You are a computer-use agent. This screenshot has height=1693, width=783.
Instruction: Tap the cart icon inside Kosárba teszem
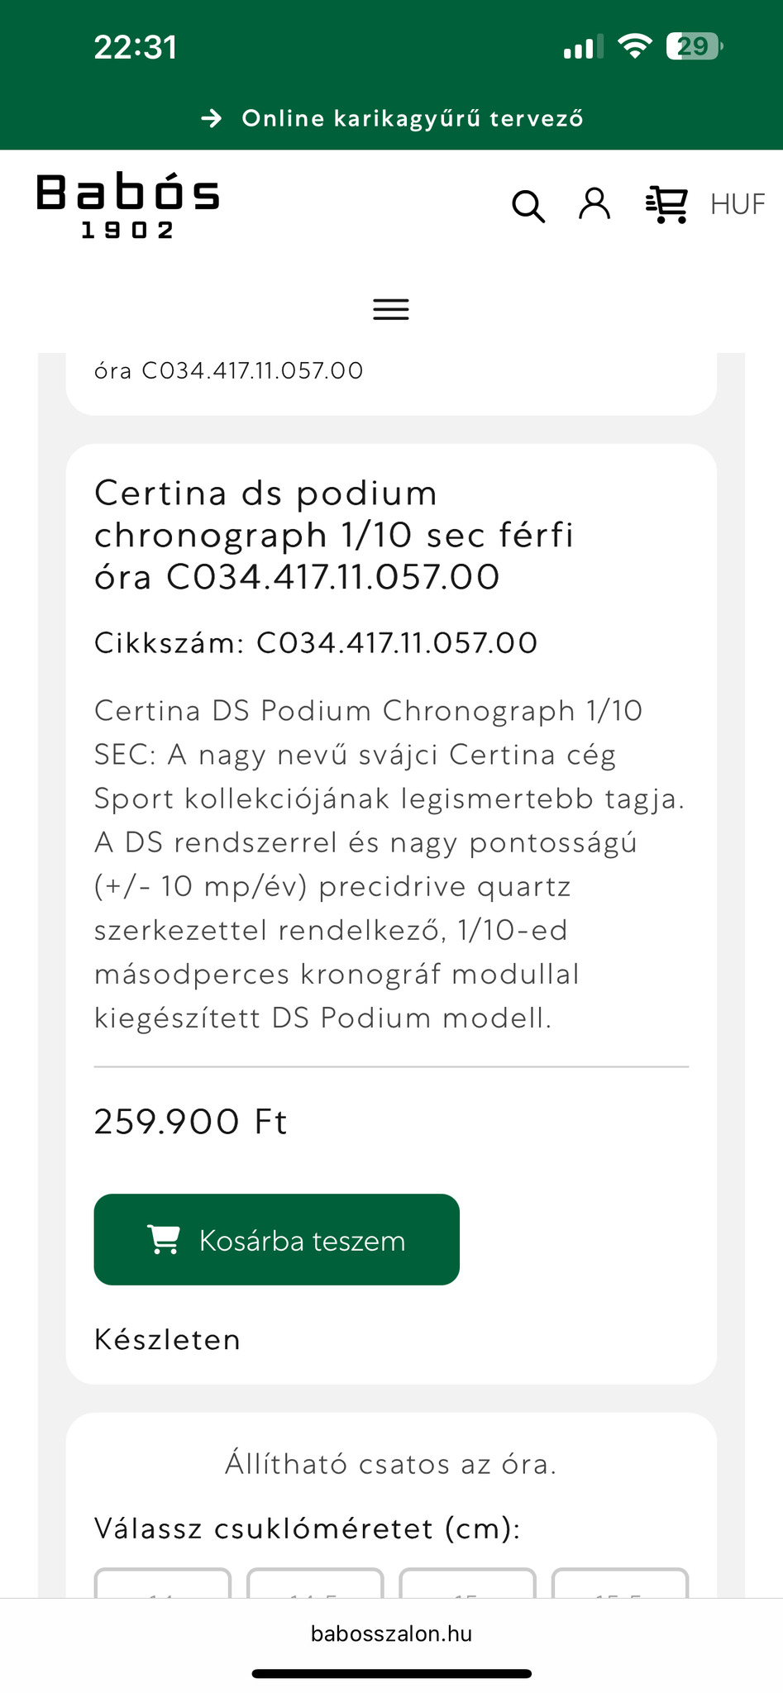pos(164,1239)
